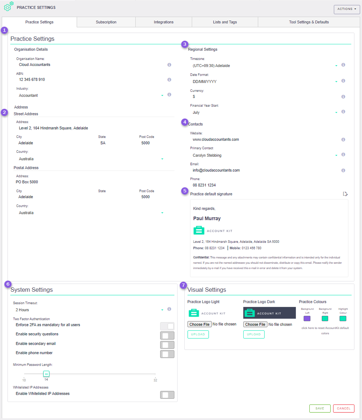Click info icon beside Website field
This screenshot has width=362, height=420.
pos(343,139)
